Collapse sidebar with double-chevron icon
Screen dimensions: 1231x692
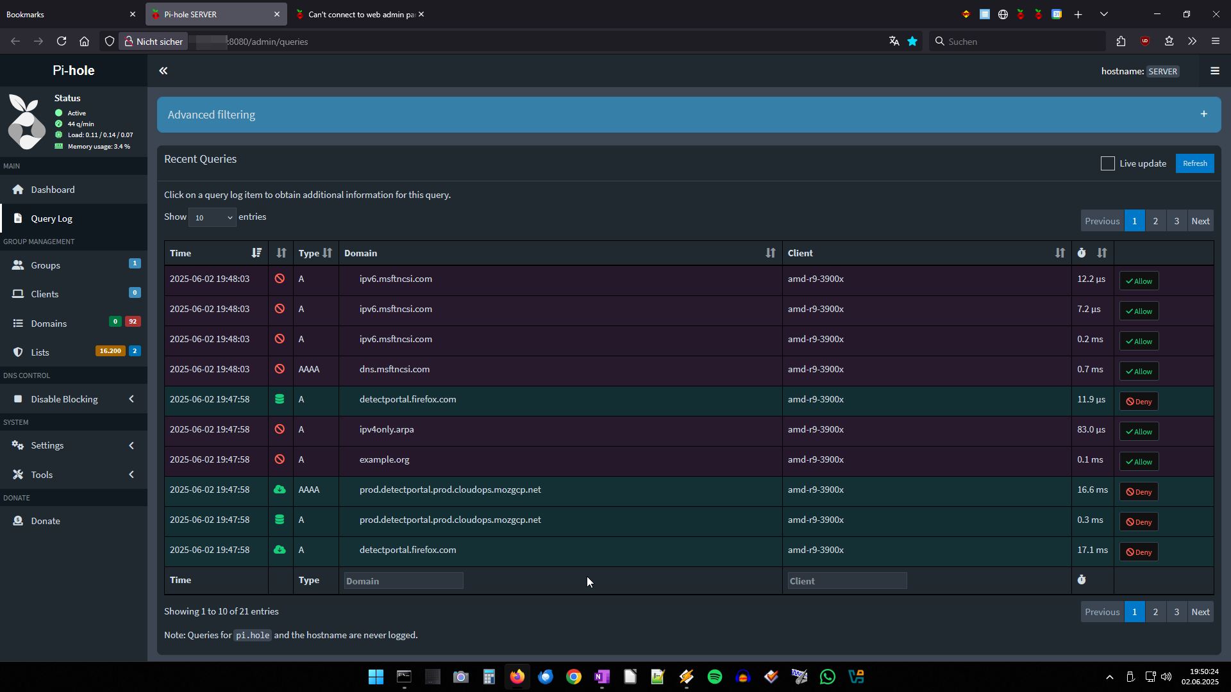click(x=163, y=71)
